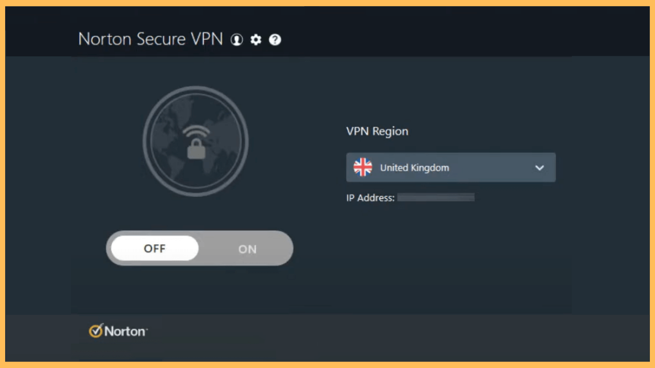This screenshot has height=368, width=655.
Task: Switch the VPN toggle to ON
Action: (247, 249)
